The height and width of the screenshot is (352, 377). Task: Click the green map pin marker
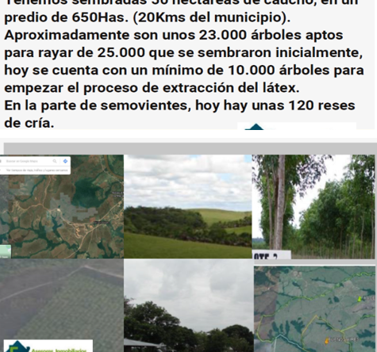360,299
